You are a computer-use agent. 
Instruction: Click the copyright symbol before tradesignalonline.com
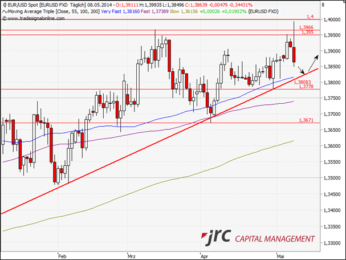[4, 18]
